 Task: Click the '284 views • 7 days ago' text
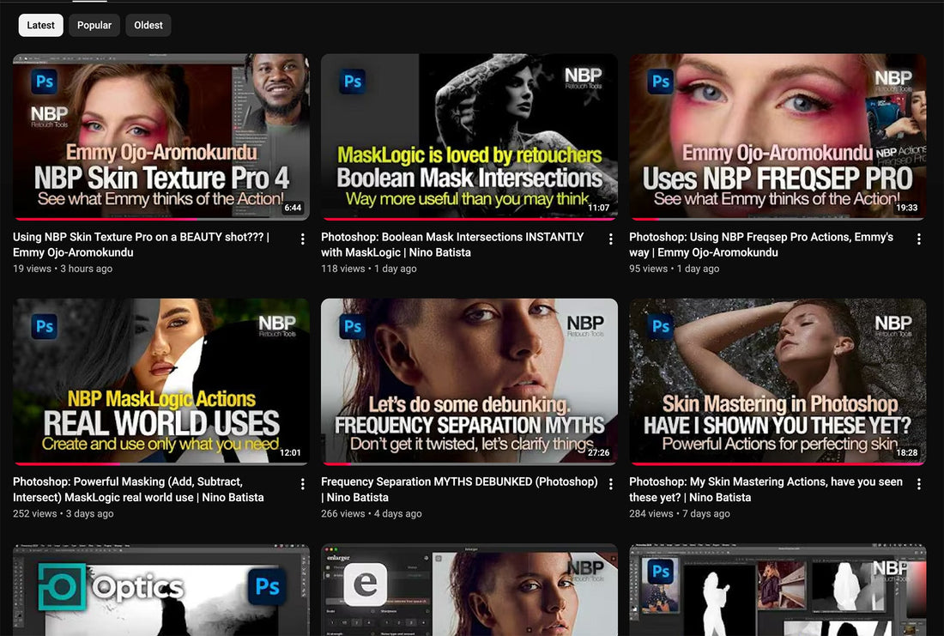[680, 514]
